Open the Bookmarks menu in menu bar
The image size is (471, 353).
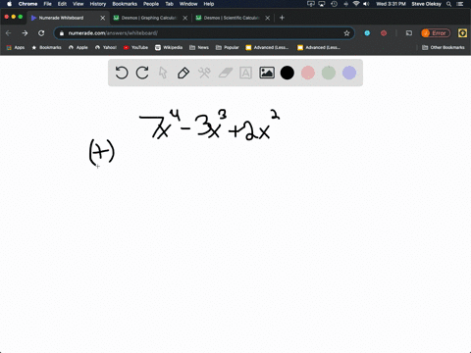125,4
